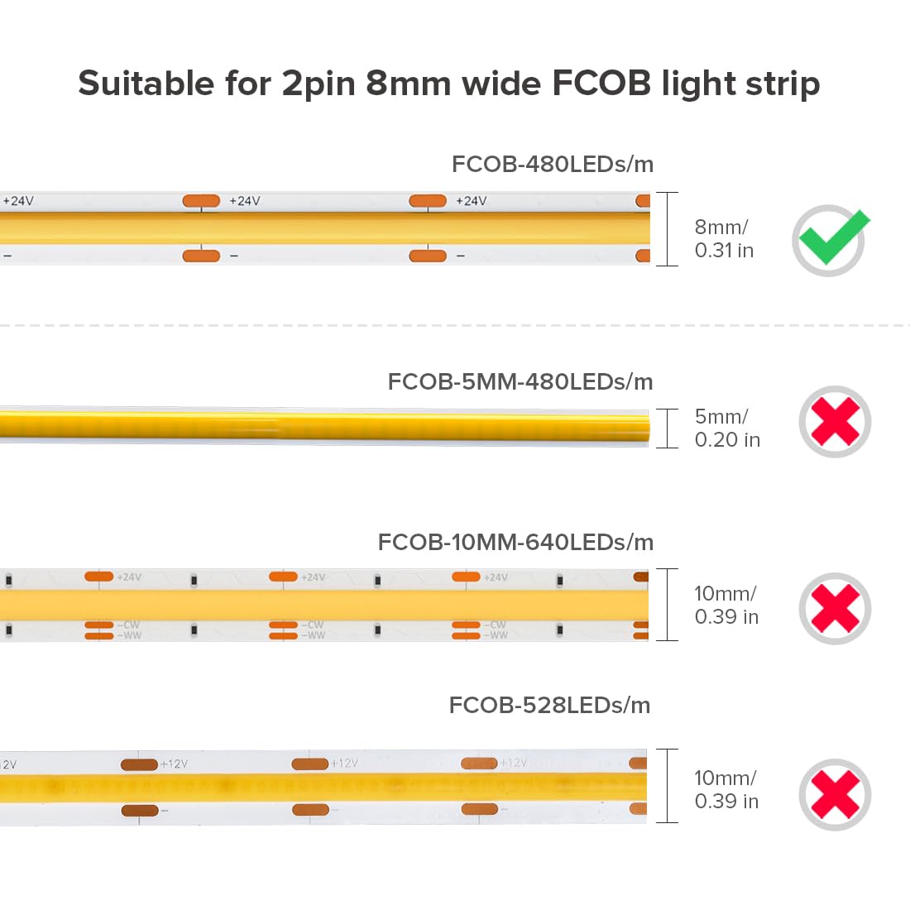Select the FCOB-5MM-480LEDs/m label
Image resolution: width=910 pixels, height=910 pixels.
[x=520, y=382]
